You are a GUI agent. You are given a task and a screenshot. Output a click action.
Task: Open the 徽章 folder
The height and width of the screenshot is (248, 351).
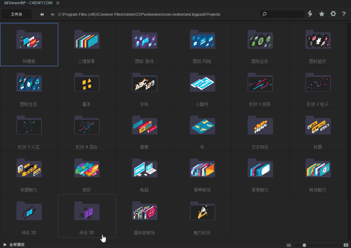coord(145,130)
